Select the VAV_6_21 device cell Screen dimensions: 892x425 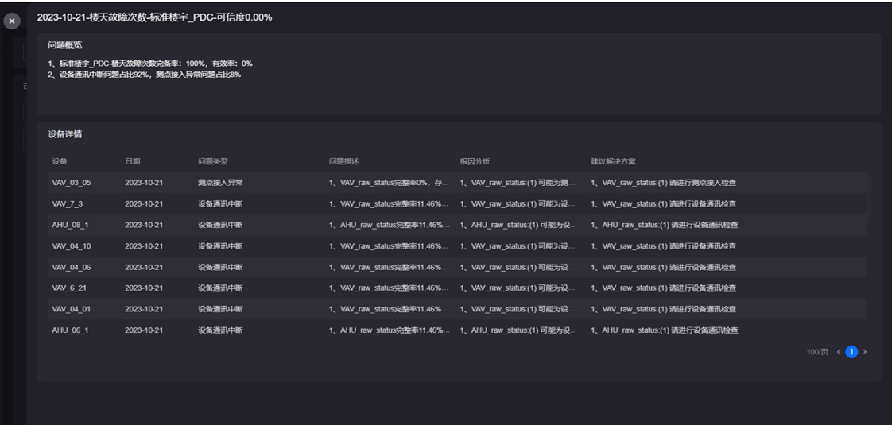click(x=69, y=288)
